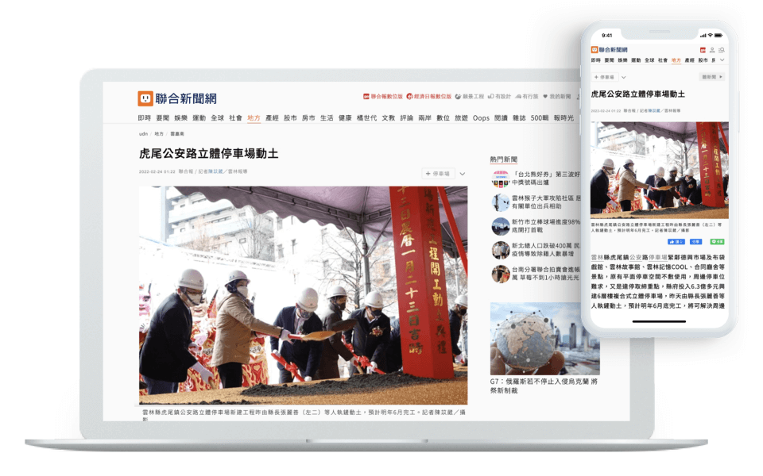Select 運動 tab in laptop navigation
763x476 pixels.
[199, 118]
